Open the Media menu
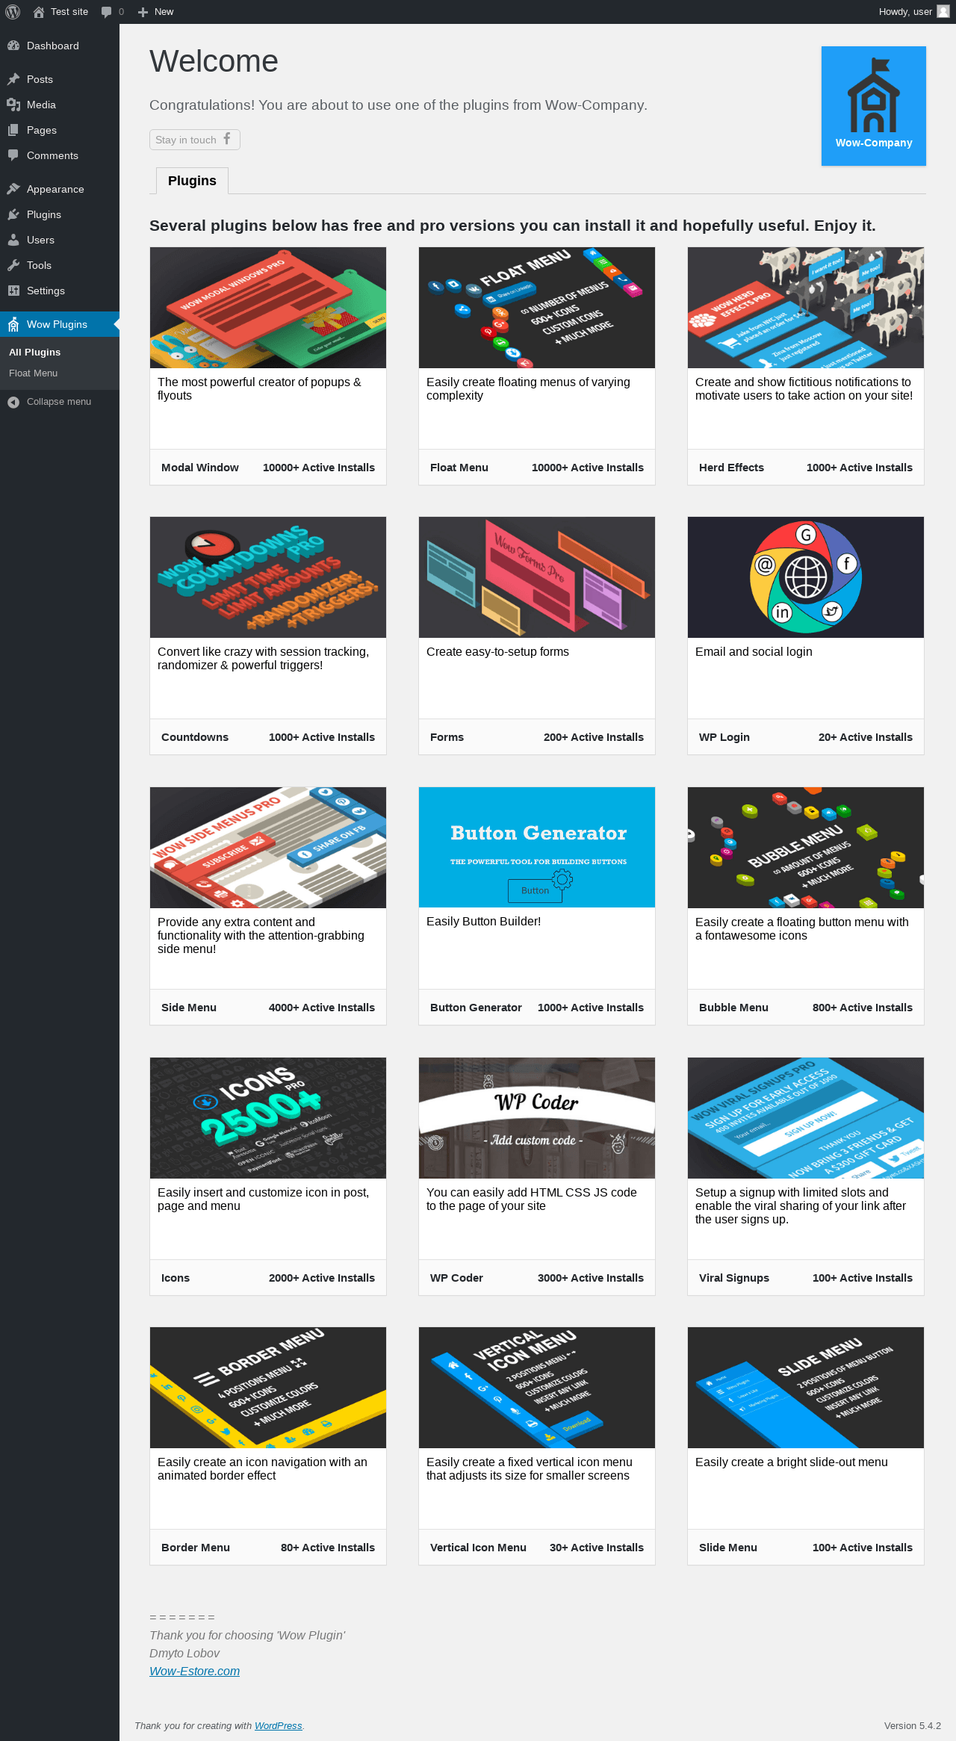Image resolution: width=956 pixels, height=1741 pixels. click(60, 105)
